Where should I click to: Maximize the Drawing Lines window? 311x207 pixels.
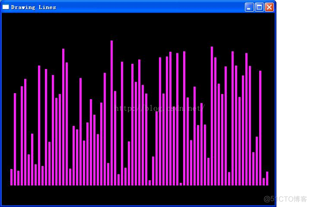(x=259, y=7)
